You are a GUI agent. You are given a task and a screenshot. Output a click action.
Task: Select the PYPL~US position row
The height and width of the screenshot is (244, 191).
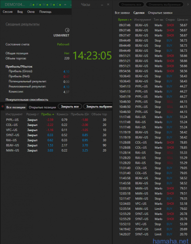tap(56, 120)
